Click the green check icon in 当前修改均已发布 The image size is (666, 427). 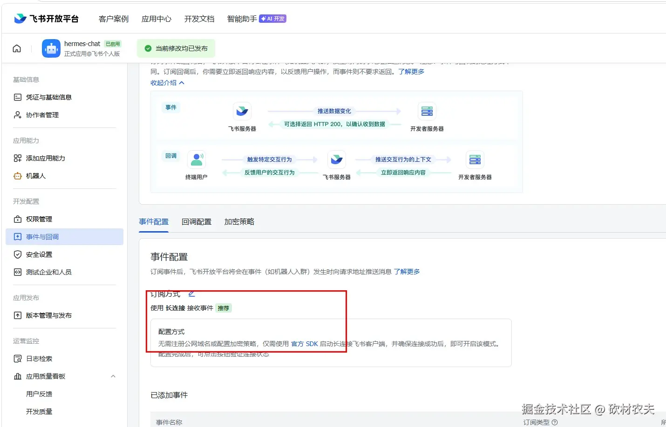(148, 48)
